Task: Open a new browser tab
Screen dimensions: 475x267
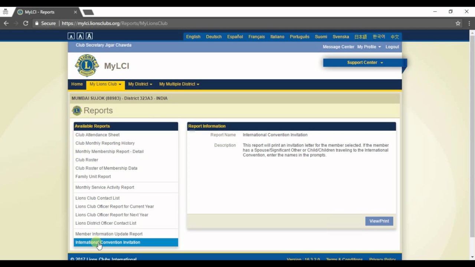Action: tap(88, 12)
